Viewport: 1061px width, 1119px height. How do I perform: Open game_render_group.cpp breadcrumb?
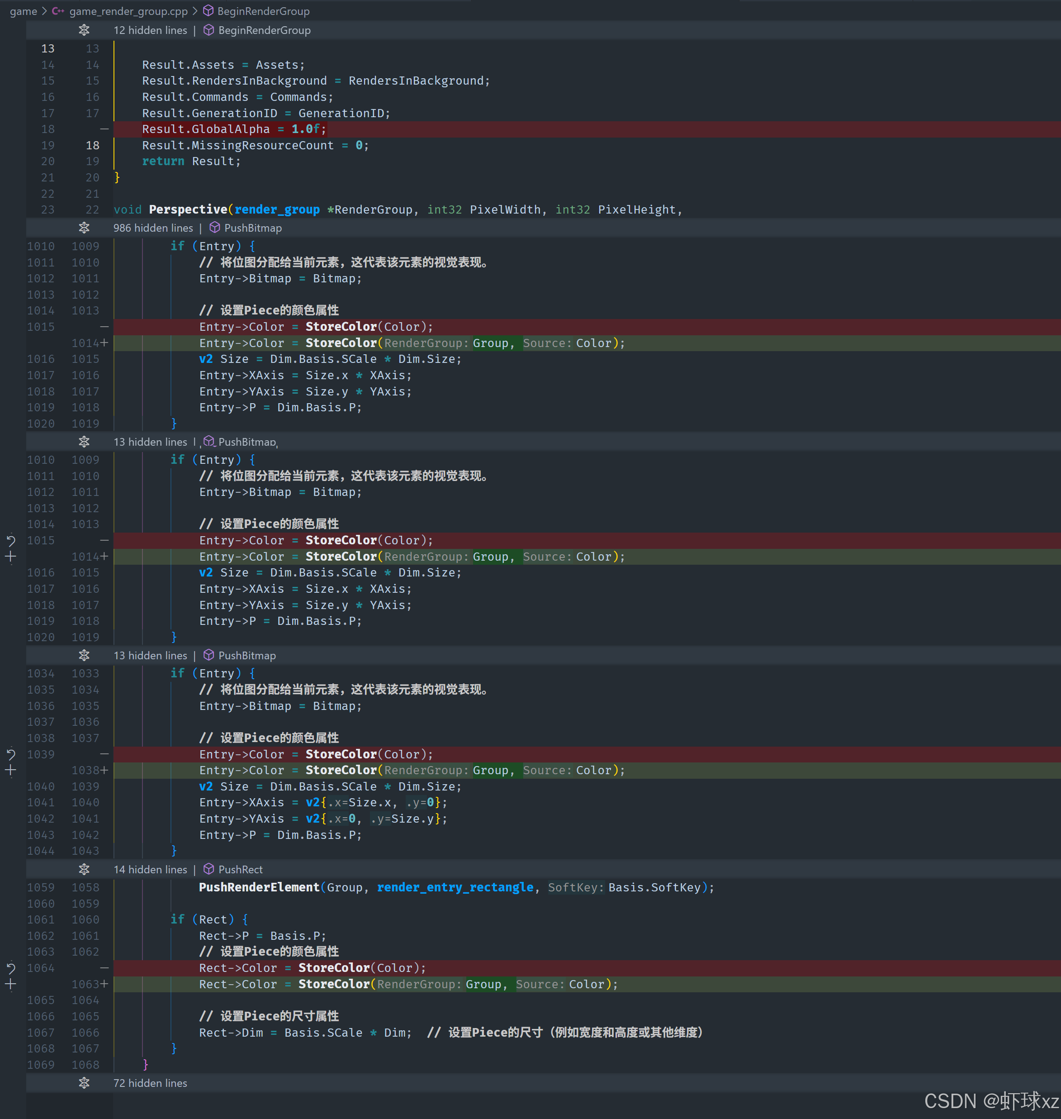[x=128, y=11]
